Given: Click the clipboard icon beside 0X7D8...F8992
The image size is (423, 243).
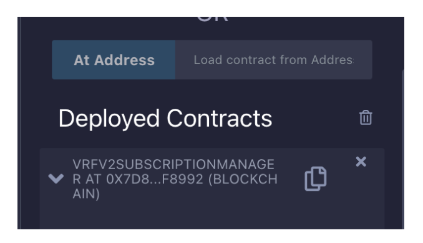Looking at the screenshot, I should [x=315, y=179].
